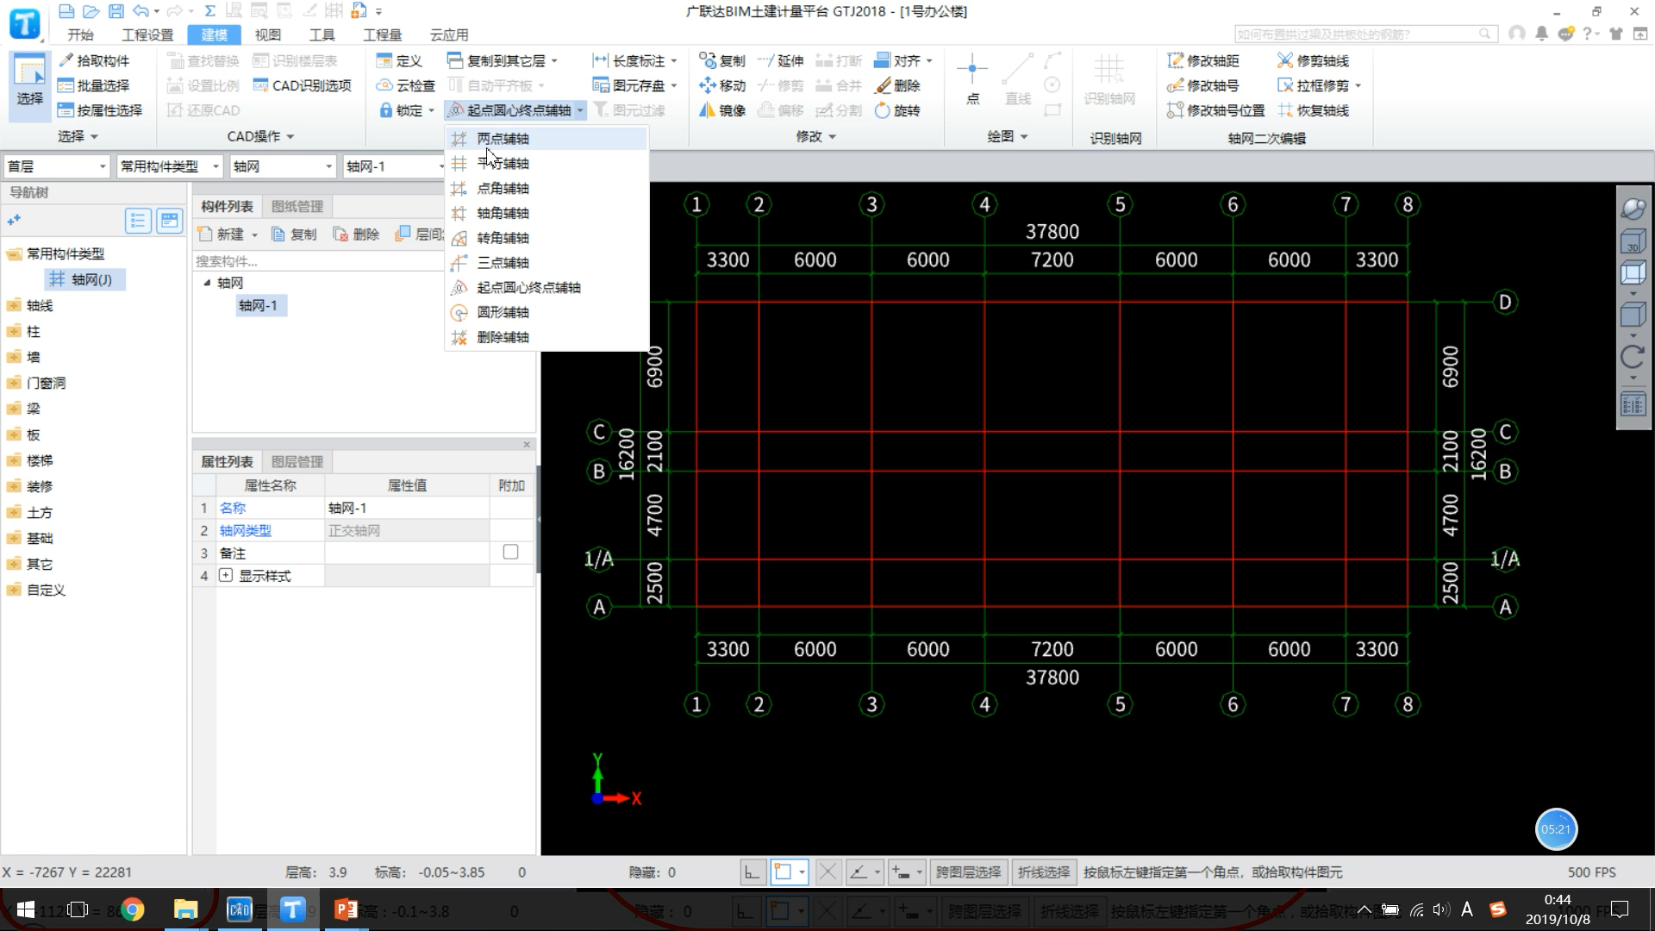Click 修改轴号位置 tool
Viewport: 1655px width, 931px height.
coord(1215,110)
